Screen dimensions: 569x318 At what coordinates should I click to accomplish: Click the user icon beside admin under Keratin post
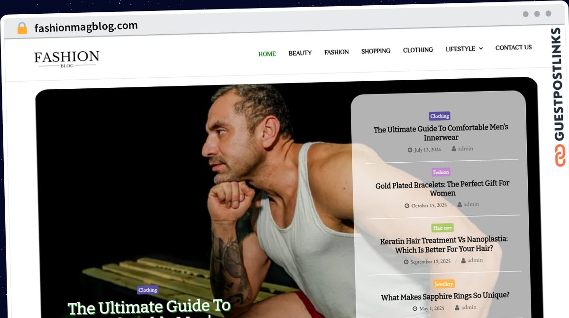(x=463, y=261)
